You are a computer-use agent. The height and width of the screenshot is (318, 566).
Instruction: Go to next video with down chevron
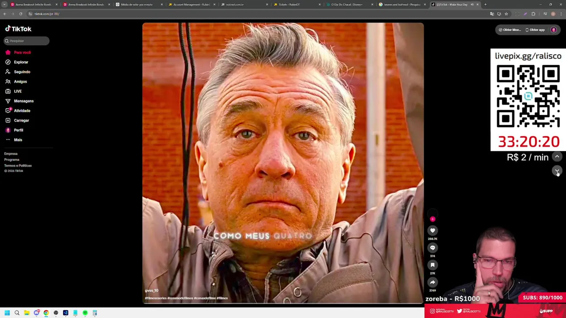557,170
